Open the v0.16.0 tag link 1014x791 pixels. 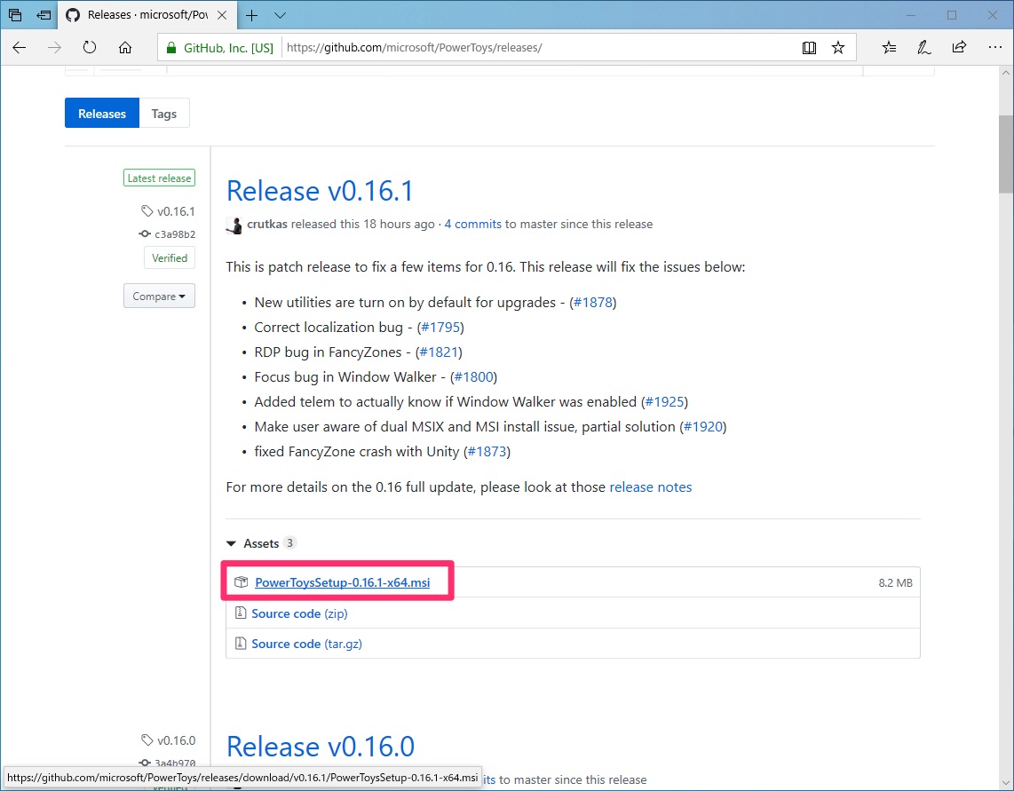tap(176, 740)
